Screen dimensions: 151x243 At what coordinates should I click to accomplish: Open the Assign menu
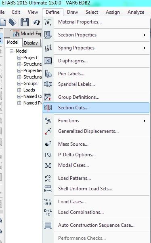(113, 12)
